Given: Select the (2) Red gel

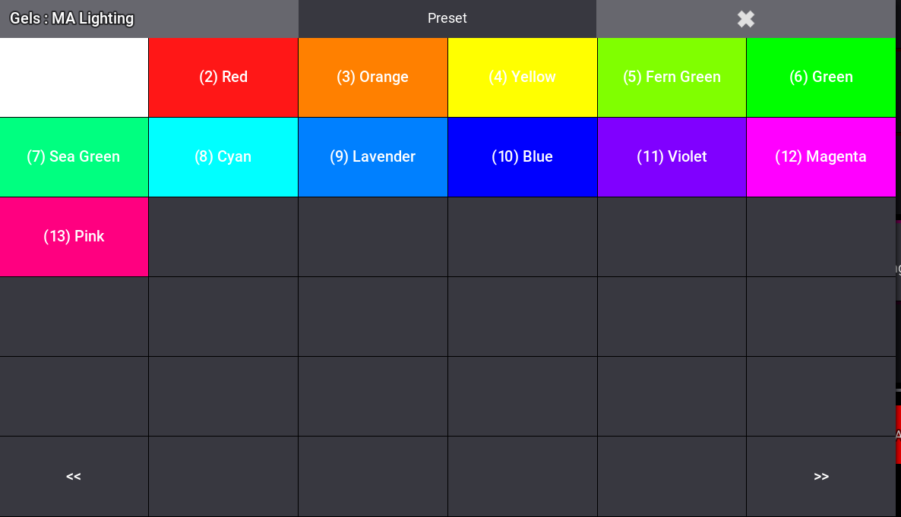Looking at the screenshot, I should coord(223,77).
